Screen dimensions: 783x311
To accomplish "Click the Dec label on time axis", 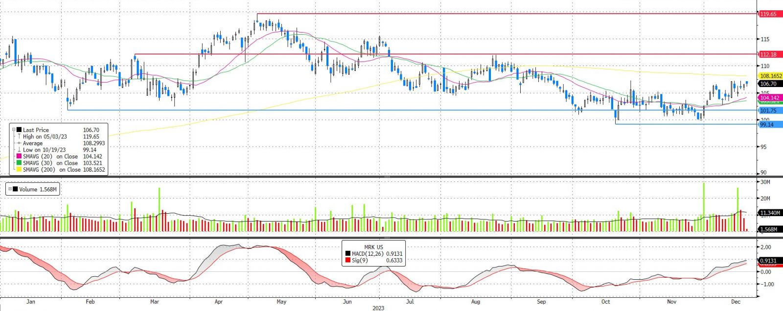I will pos(736,302).
